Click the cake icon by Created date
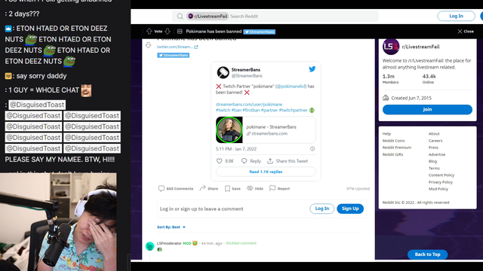The width and height of the screenshot is (483, 271). (x=386, y=98)
